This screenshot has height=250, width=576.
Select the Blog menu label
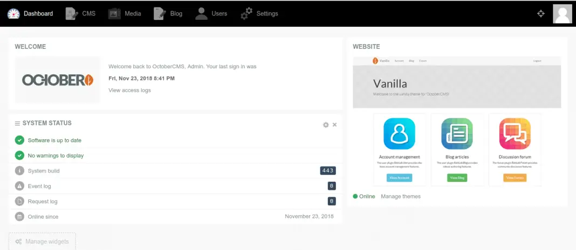coord(176,13)
